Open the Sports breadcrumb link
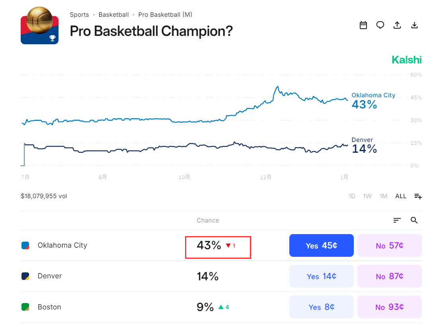The width and height of the screenshot is (431, 327). 79,15
